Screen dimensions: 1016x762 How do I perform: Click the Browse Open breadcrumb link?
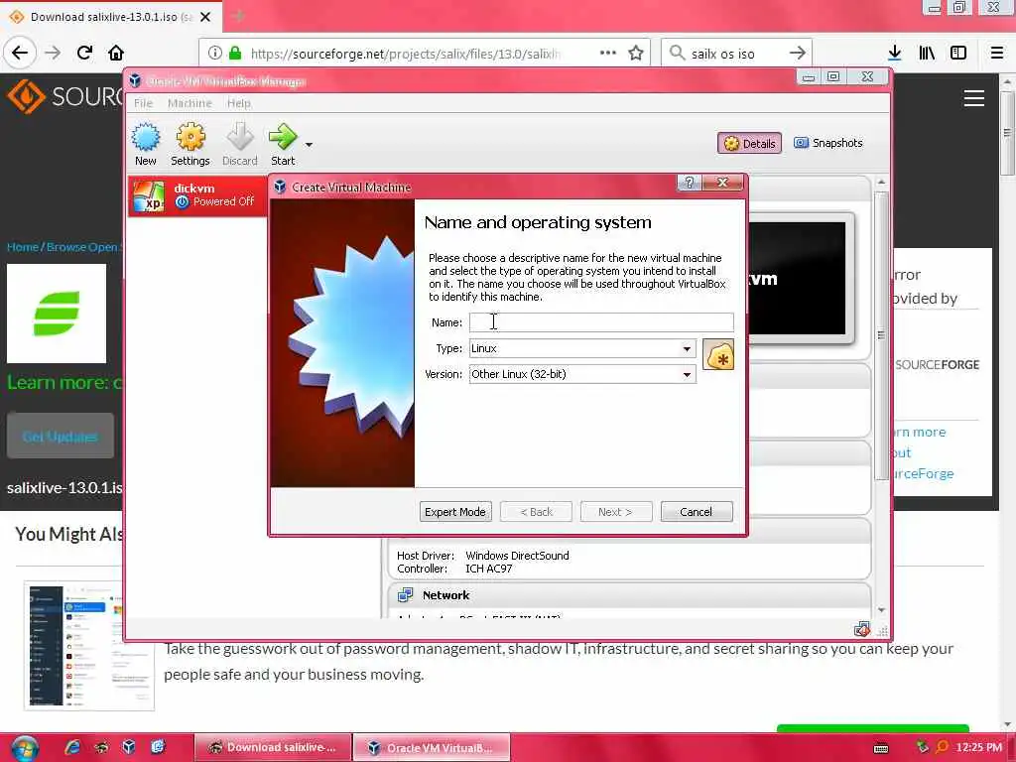tap(82, 247)
